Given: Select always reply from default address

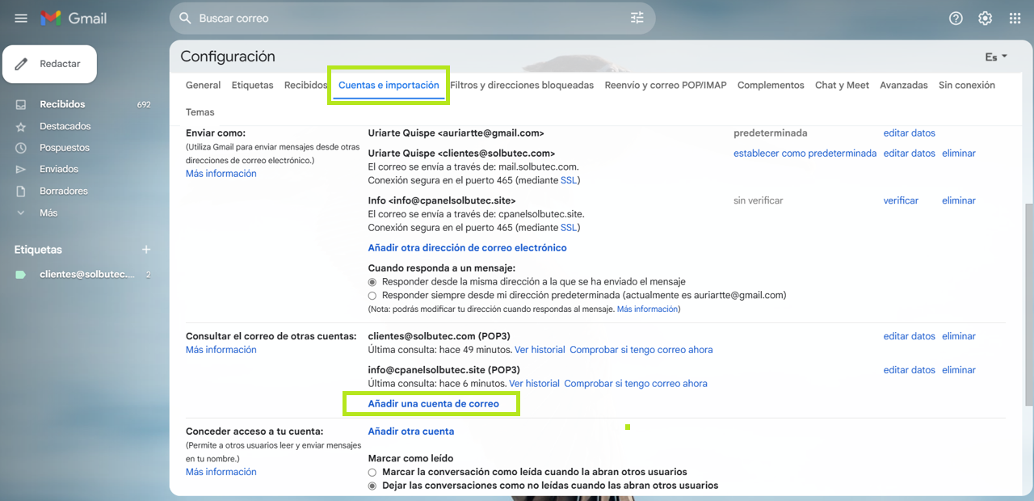Looking at the screenshot, I should tap(372, 296).
